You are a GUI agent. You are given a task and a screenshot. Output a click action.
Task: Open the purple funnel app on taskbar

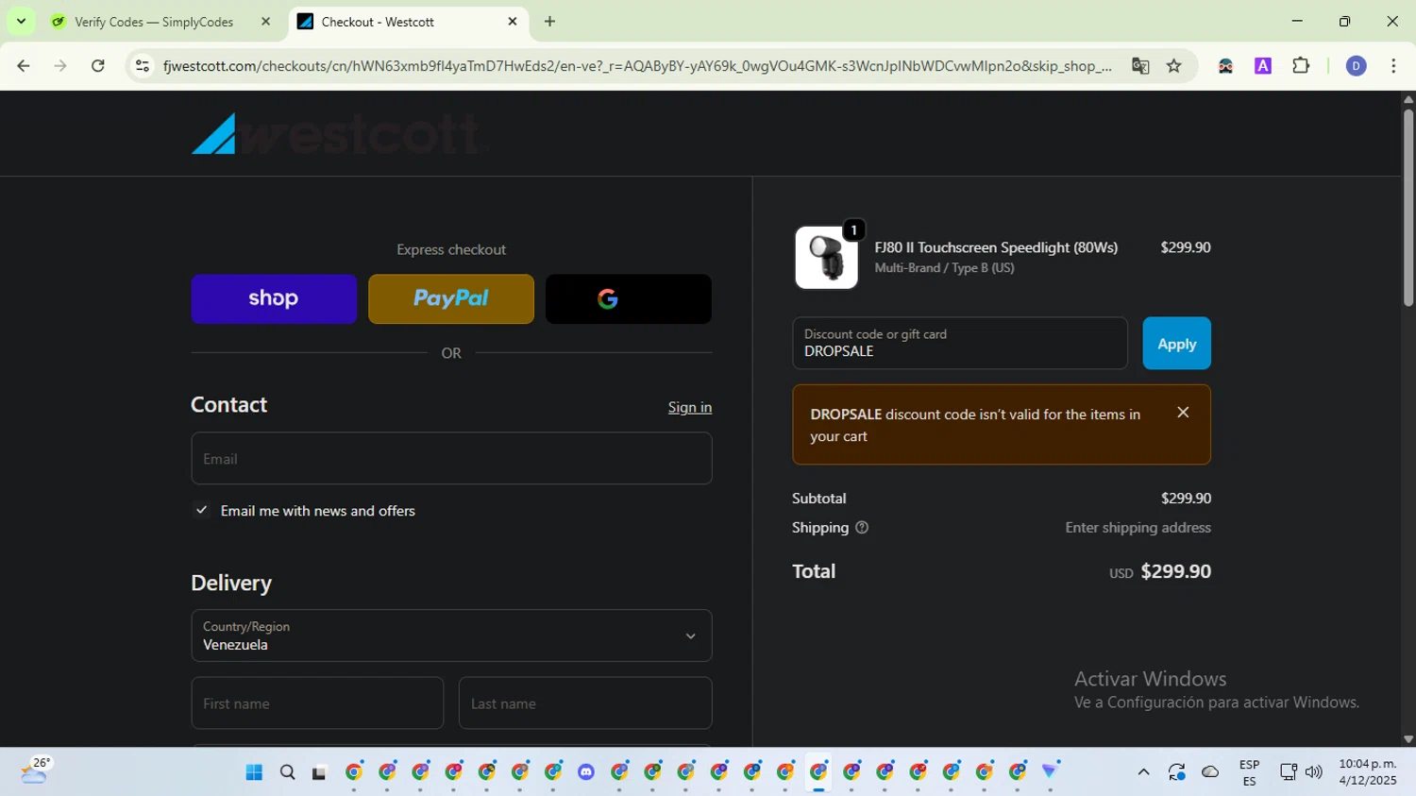point(1050,772)
